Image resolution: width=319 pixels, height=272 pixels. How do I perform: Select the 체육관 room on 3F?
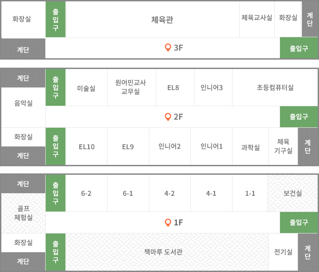153,20
